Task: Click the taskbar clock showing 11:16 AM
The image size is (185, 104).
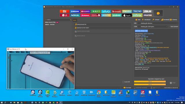Action: coord(177,103)
